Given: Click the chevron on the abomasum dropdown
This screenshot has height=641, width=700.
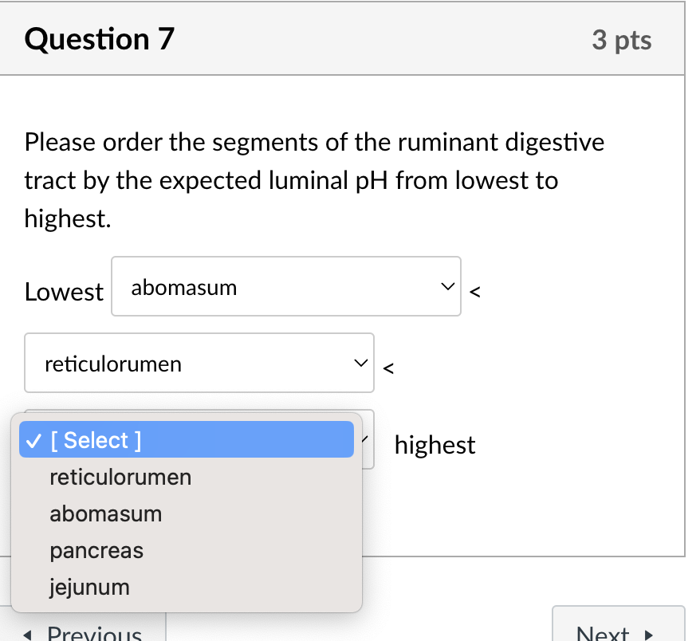Looking at the screenshot, I should click(x=448, y=286).
